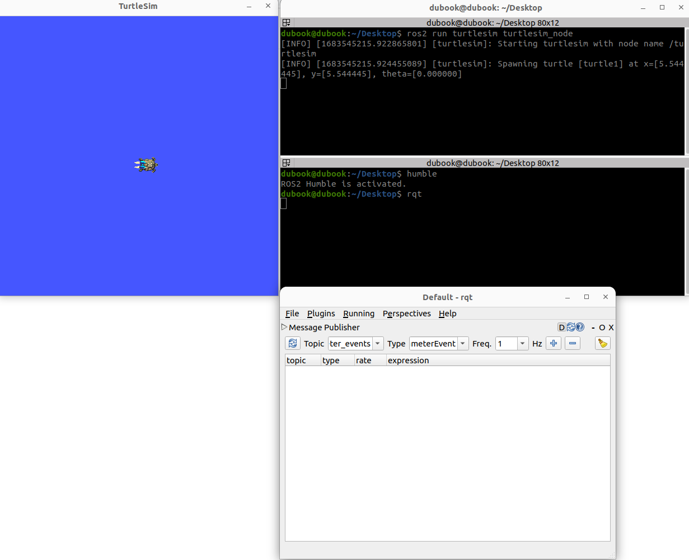
Task: Reload the Message Publisher plugin
Action: (x=571, y=328)
